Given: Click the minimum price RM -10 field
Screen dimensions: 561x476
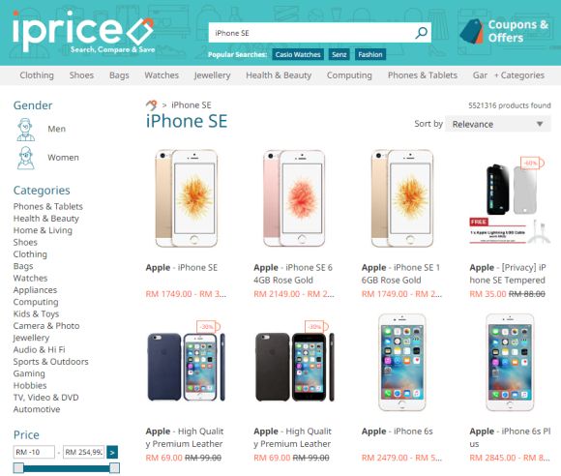Looking at the screenshot, I should pyautogui.click(x=34, y=453).
